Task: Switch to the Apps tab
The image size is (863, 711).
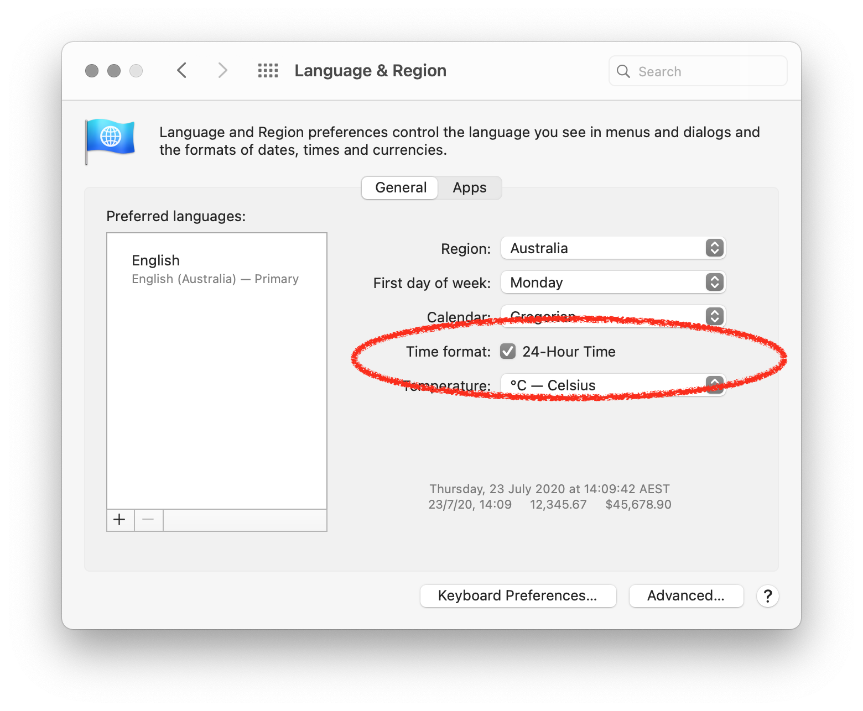Action: (470, 188)
